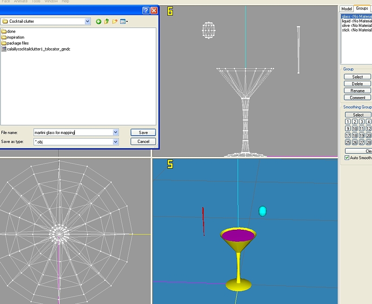Toggle smoothing group 9
Viewport: 372px width, 304px height.
click(348, 129)
